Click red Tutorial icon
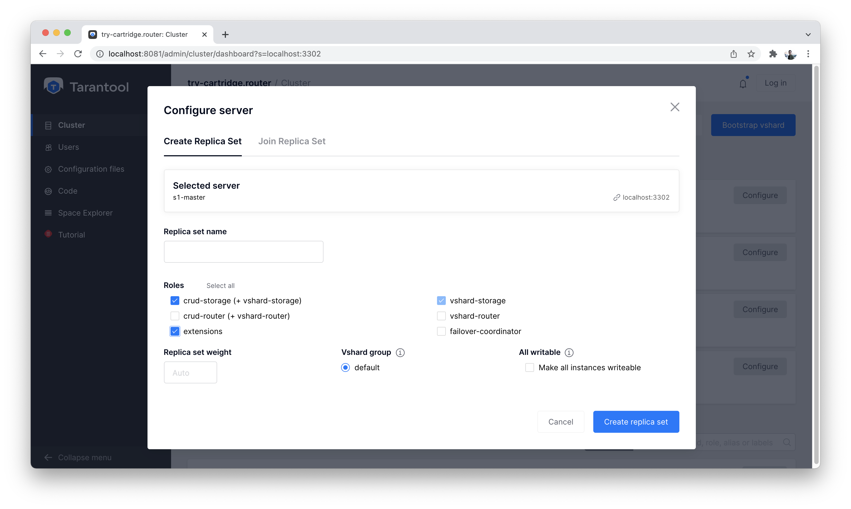Screen dimensions: 851x509 pos(48,234)
